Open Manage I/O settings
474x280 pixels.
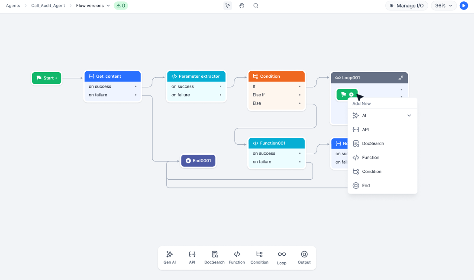(406, 6)
